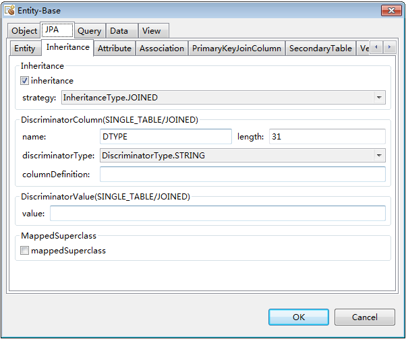Click the Entity-Base window title icon

(x=10, y=10)
